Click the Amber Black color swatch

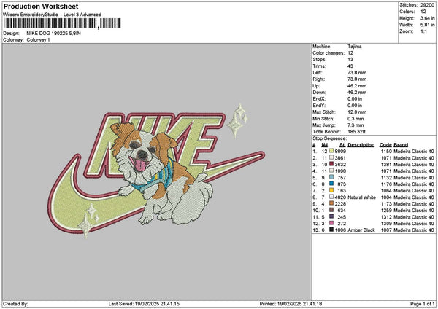(331, 230)
